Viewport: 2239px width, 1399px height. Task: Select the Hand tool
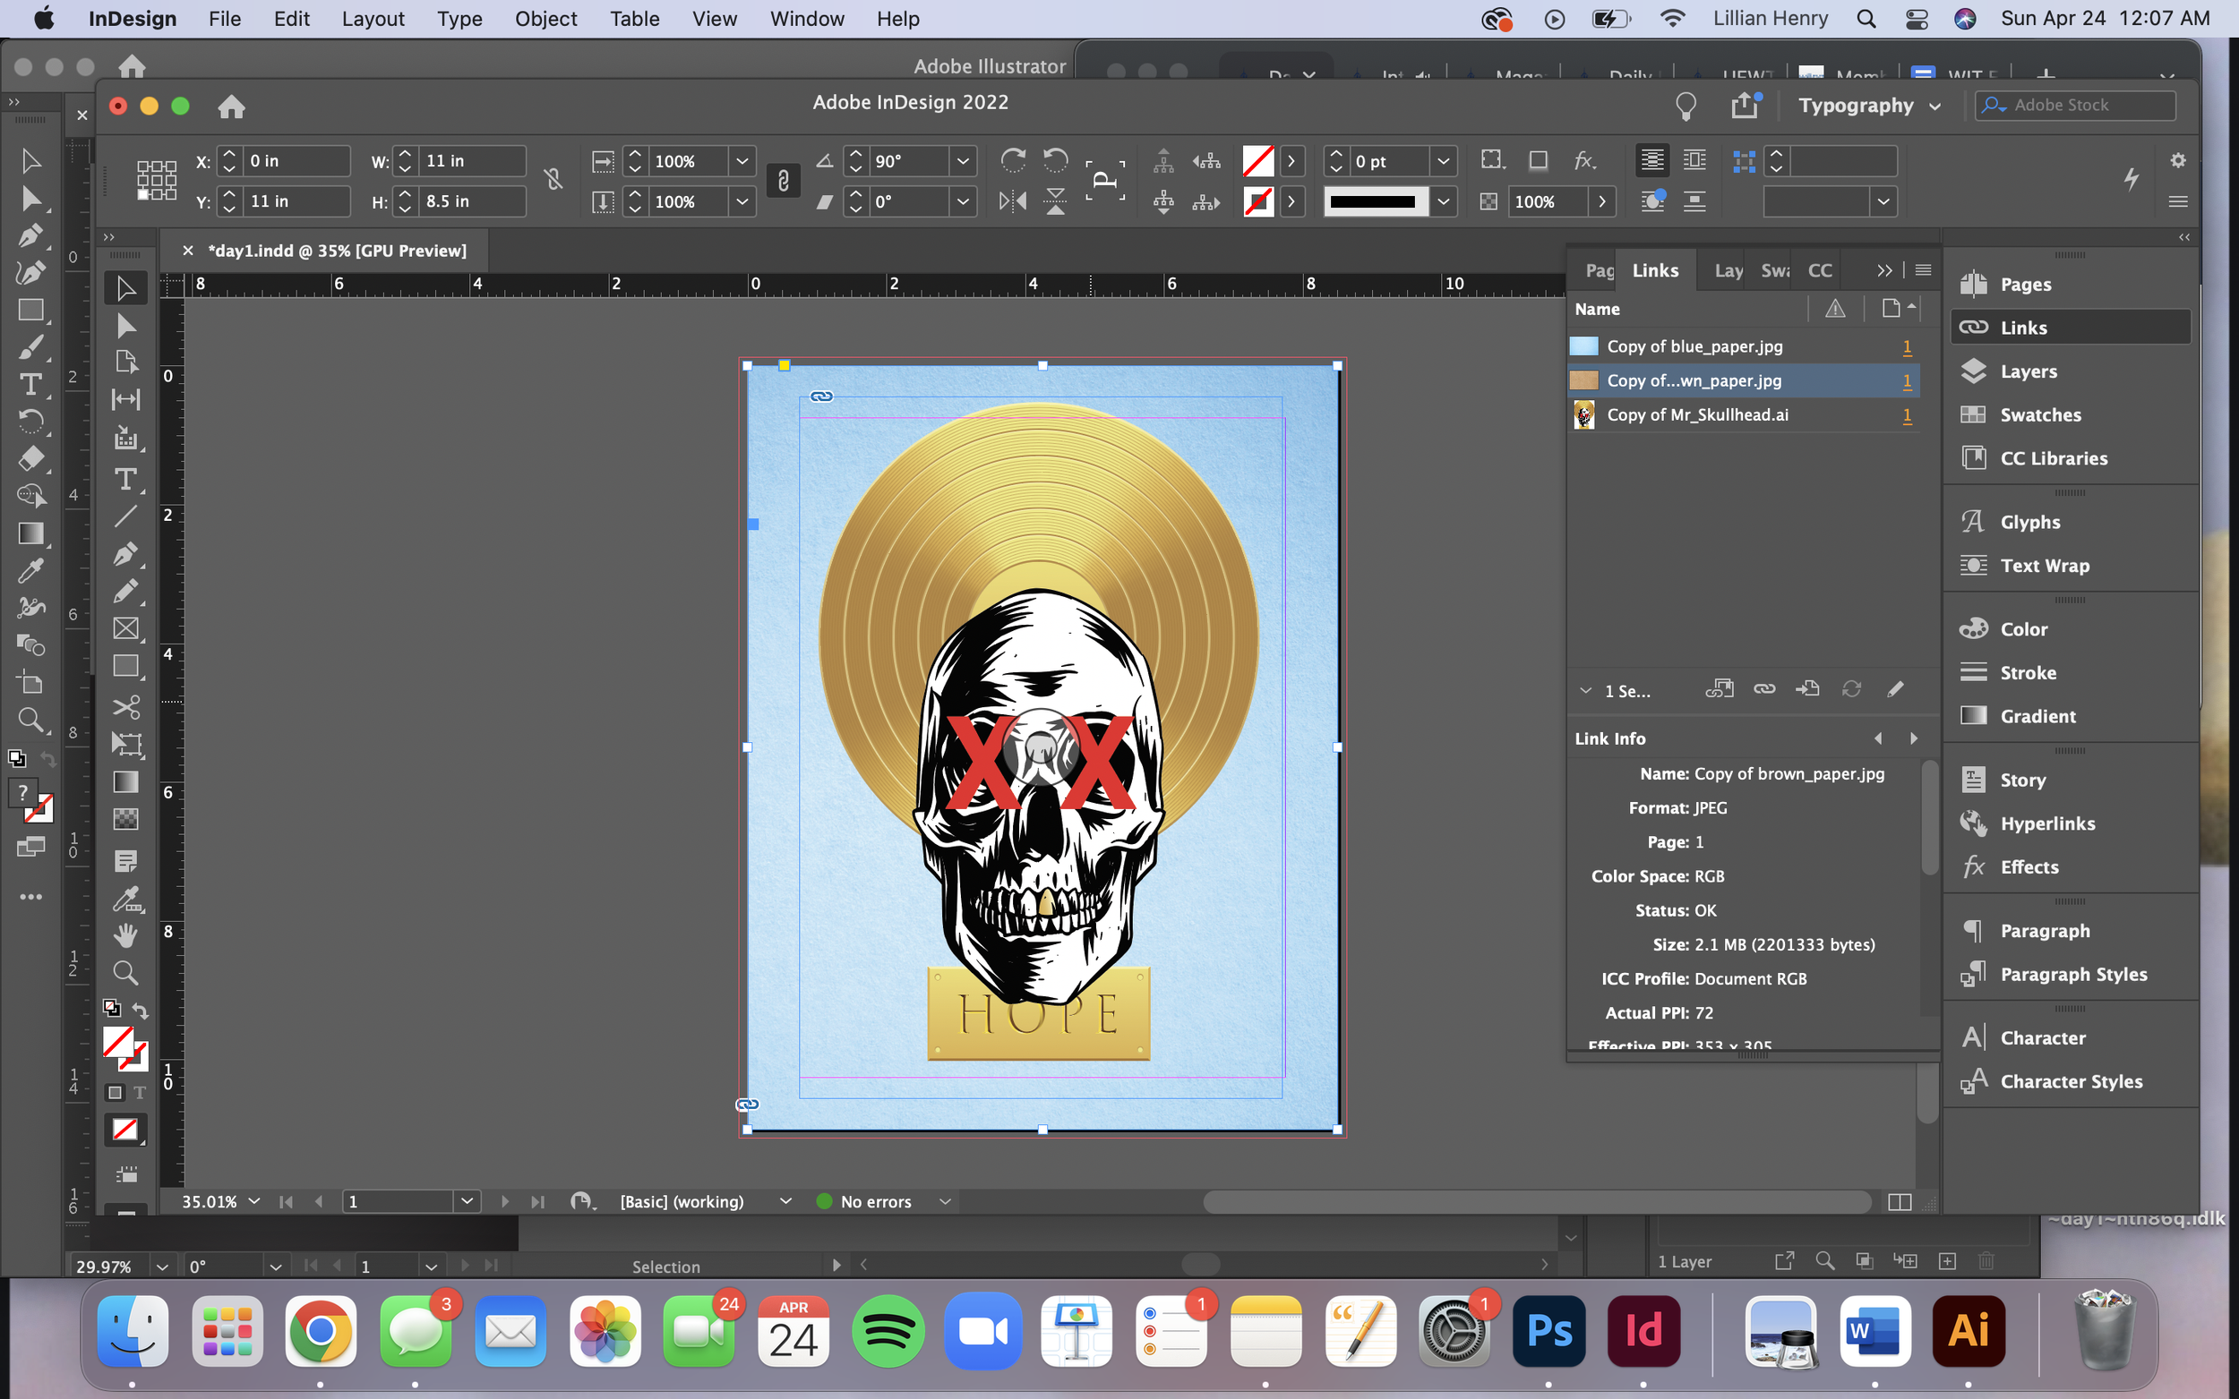[x=126, y=934]
